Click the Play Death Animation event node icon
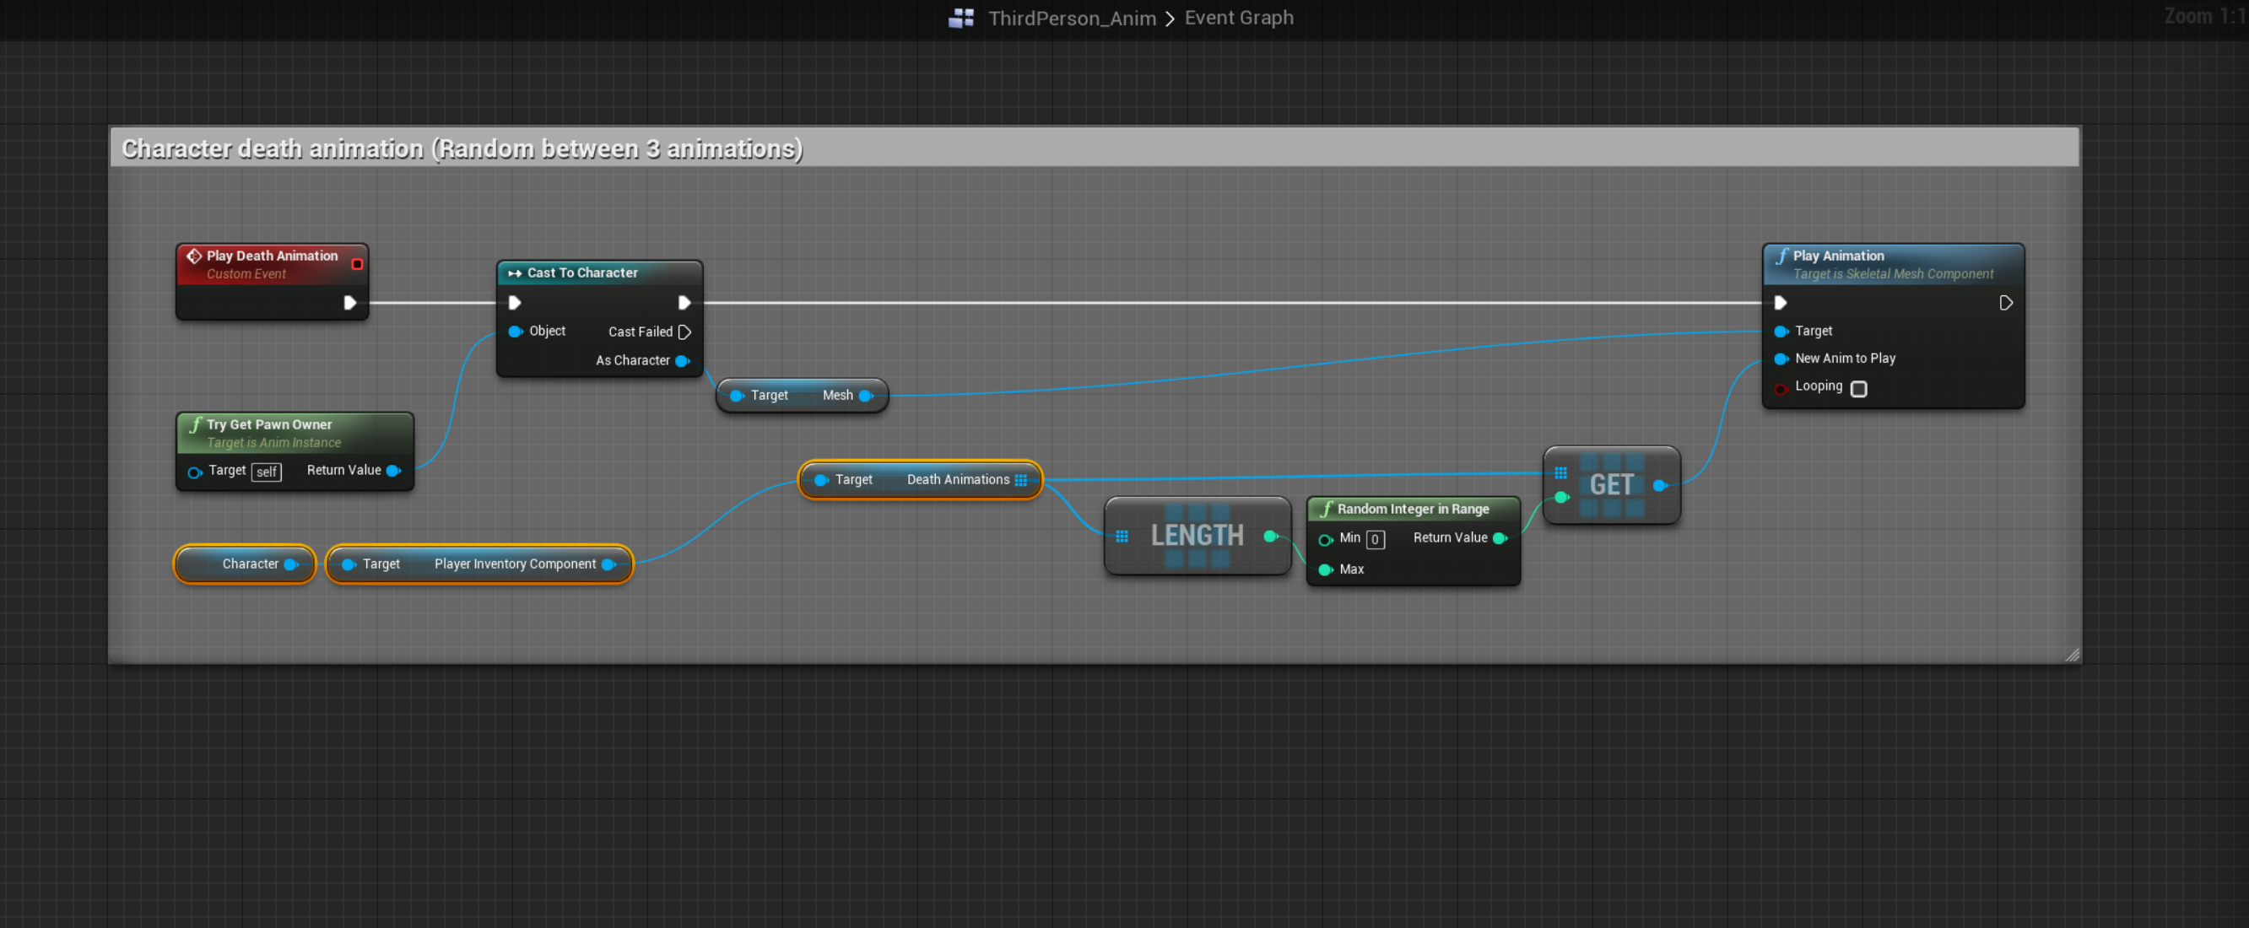The width and height of the screenshot is (2249, 928). tap(194, 256)
